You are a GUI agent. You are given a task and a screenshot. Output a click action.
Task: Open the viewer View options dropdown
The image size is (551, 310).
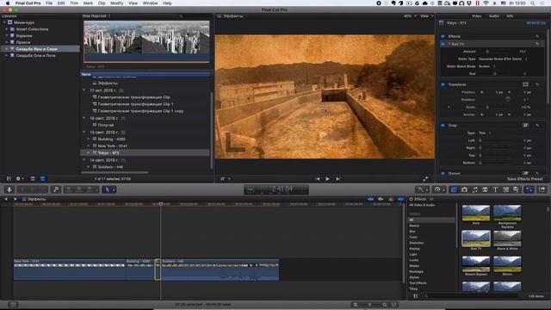426,16
